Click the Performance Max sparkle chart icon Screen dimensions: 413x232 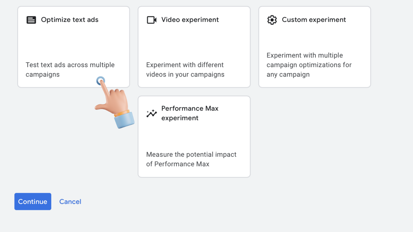tap(152, 113)
